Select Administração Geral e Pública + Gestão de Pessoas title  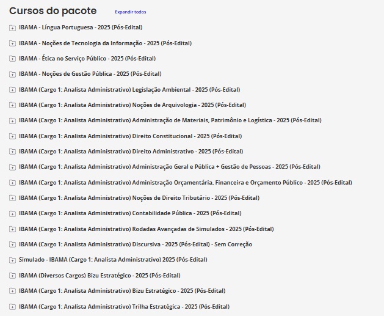point(170,167)
